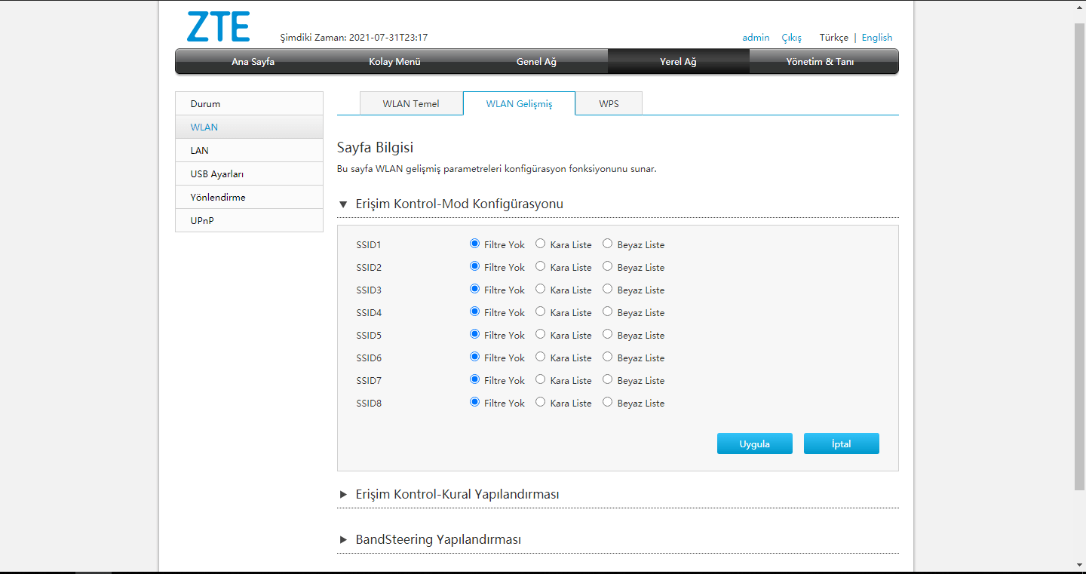Select Filtre Yok for SSID6
The width and height of the screenshot is (1086, 574).
(x=474, y=357)
